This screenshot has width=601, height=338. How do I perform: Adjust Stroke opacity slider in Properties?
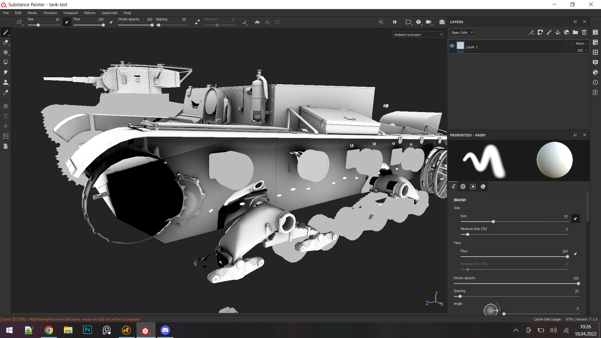pos(517,284)
